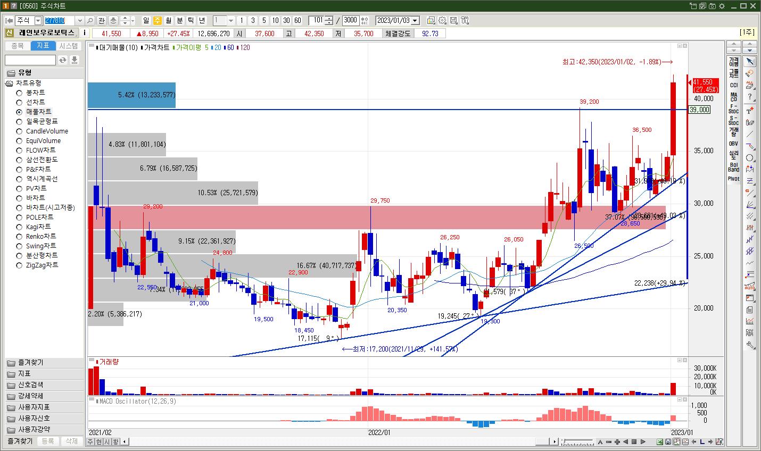Switch chart period to 분 (minute)
Image resolution: width=761 pixels, height=451 pixels.
coord(180,21)
